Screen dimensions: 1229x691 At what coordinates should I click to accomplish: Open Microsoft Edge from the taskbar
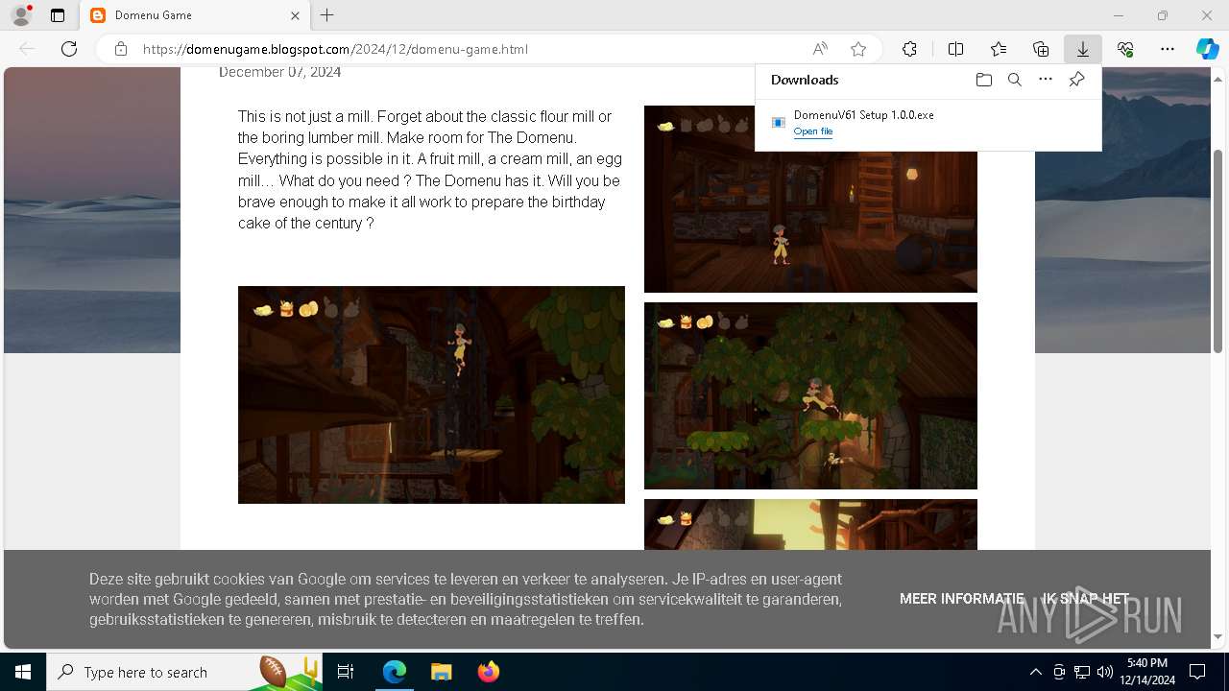[395, 672]
